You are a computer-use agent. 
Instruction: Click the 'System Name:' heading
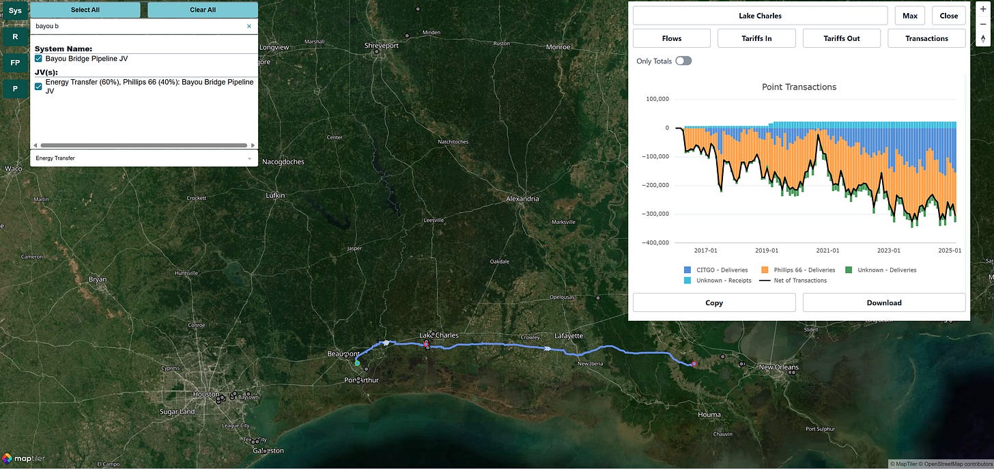pos(63,48)
